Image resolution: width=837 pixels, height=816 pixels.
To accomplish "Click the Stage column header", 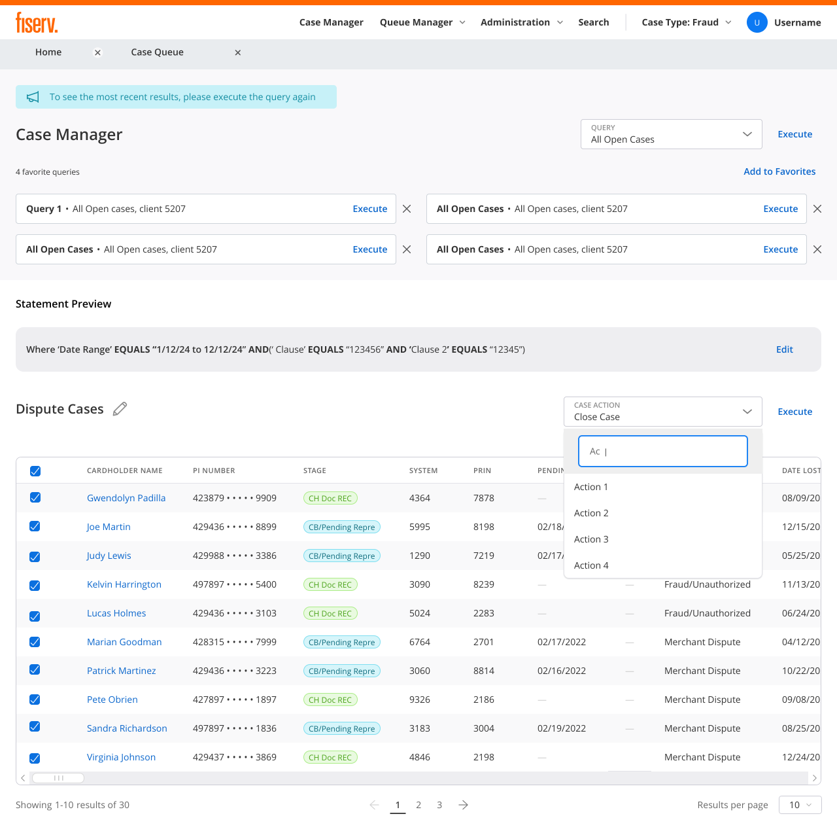I will [315, 470].
